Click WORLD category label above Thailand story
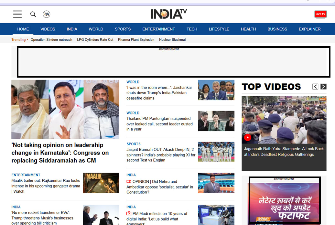The width and height of the screenshot is (335, 225). (133, 113)
